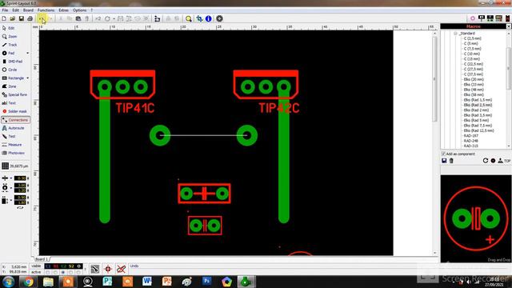Viewport: 512px width, 288px height.
Task: Open the Board menu
Action: coord(28,10)
